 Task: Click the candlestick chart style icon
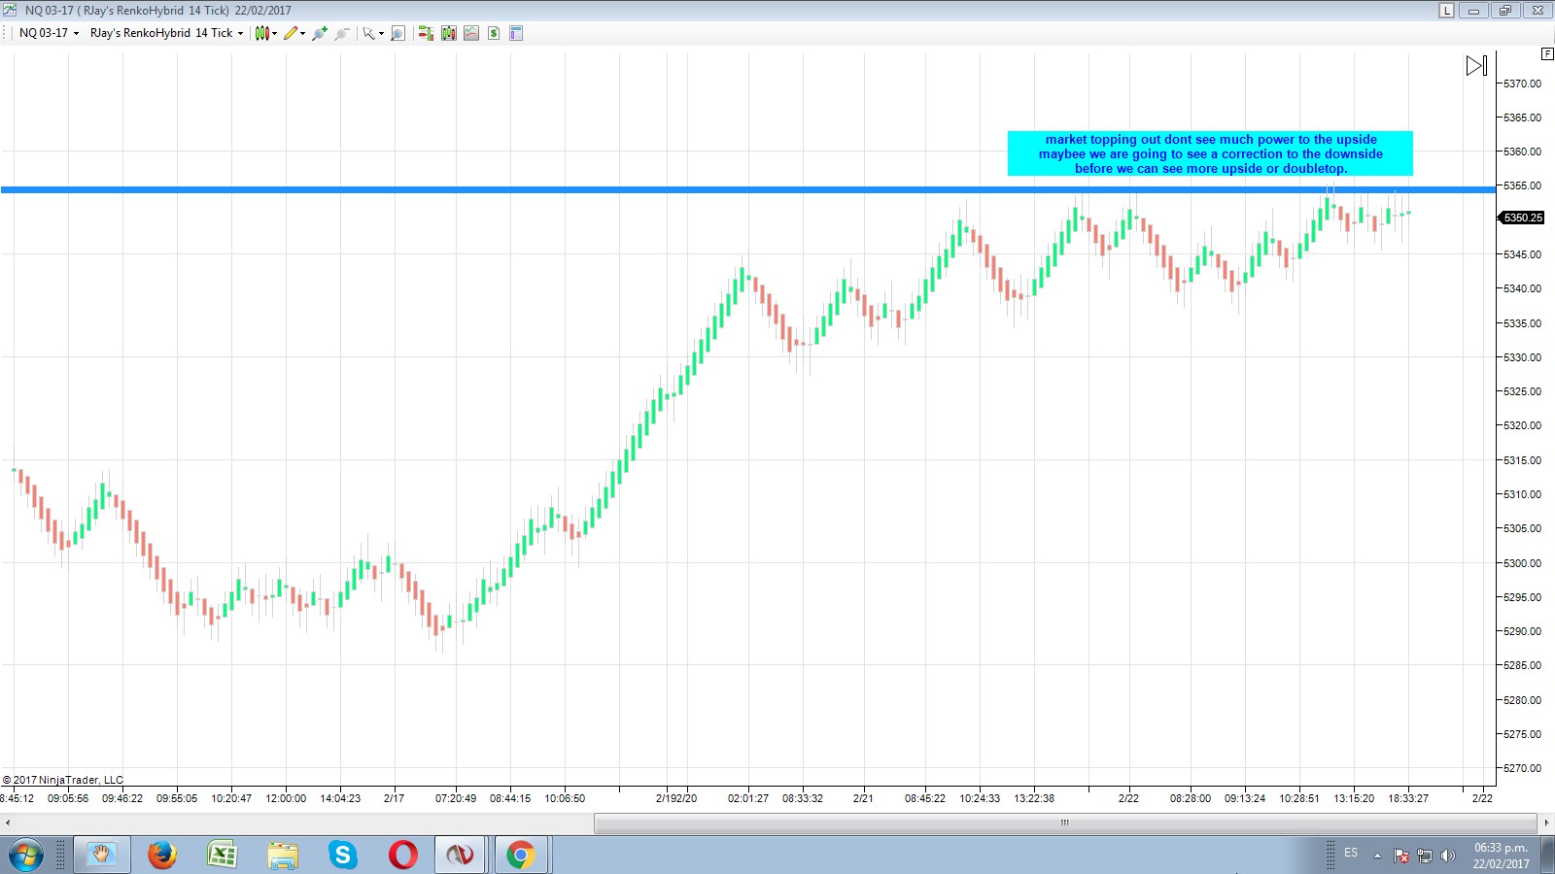261,33
